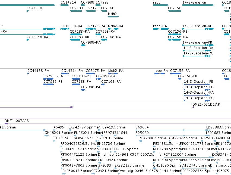
Task: Click the CG44158 gene feature
Action: click(x=28, y=11)
